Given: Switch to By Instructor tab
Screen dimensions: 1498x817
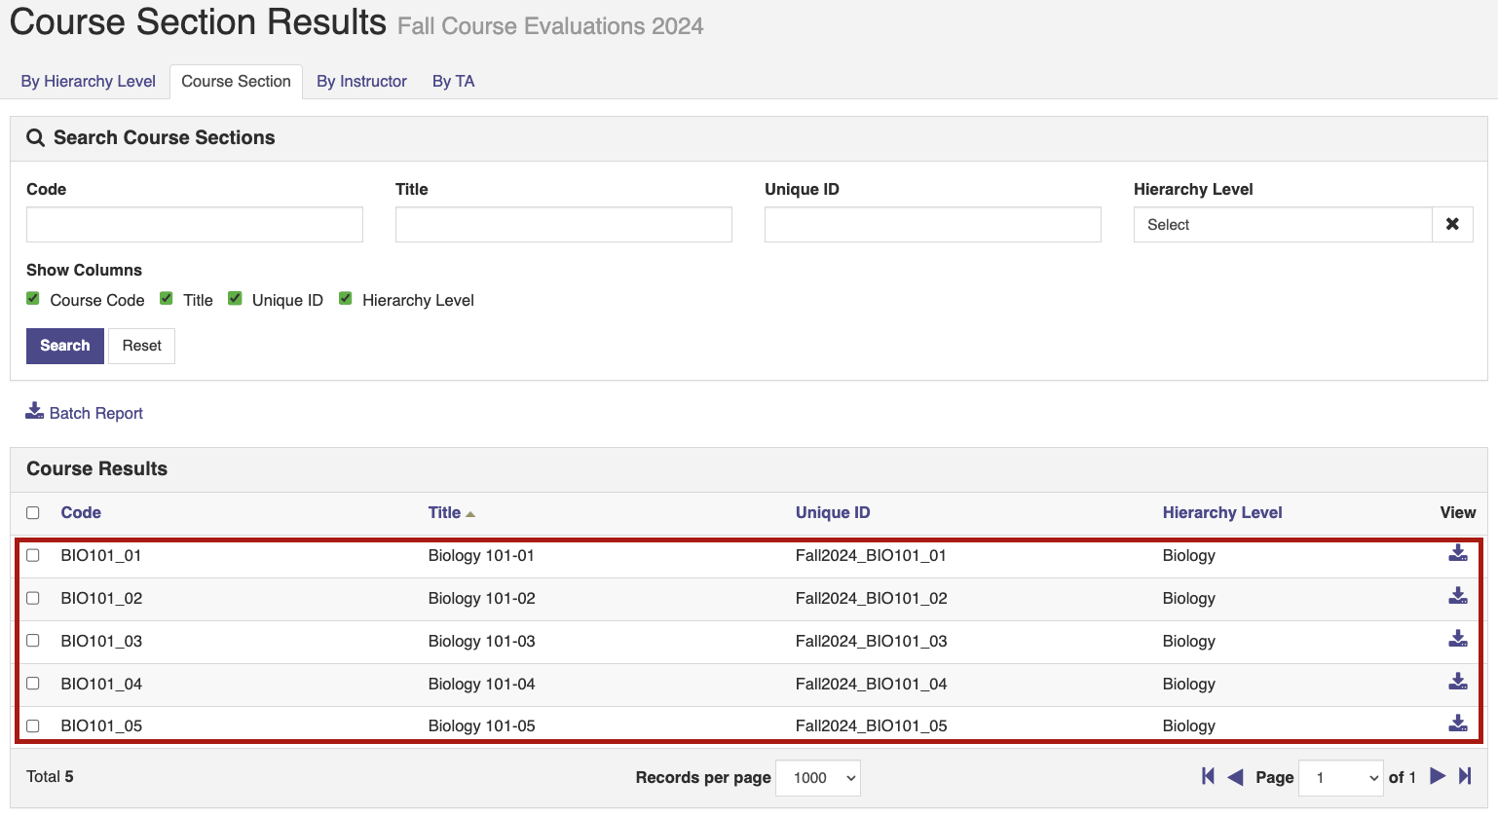Looking at the screenshot, I should tap(361, 81).
